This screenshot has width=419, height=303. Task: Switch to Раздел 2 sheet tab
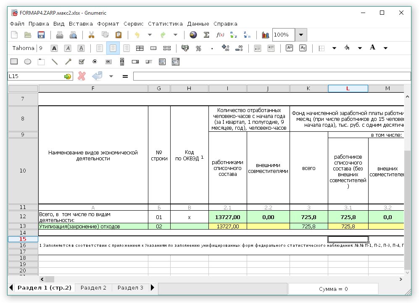point(93,288)
